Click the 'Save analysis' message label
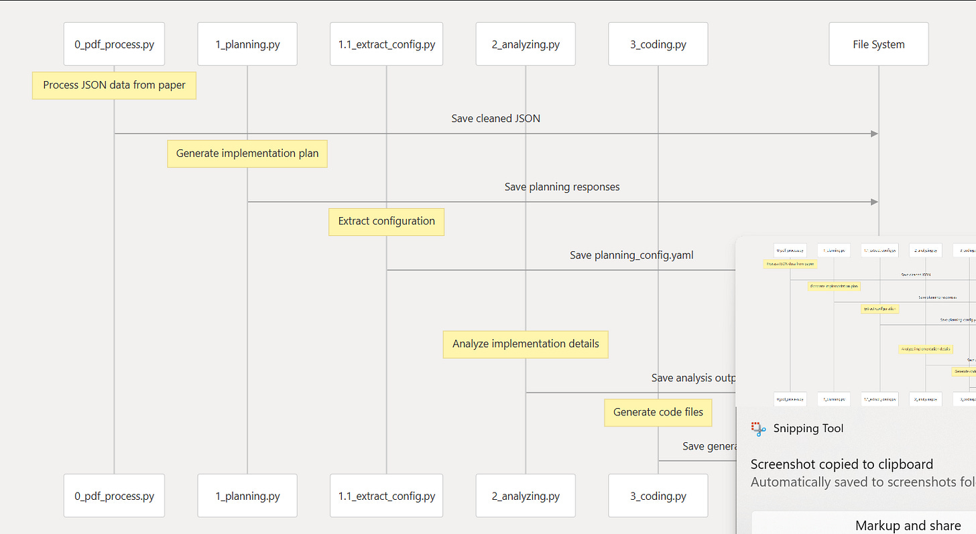The image size is (976, 534). (x=693, y=378)
